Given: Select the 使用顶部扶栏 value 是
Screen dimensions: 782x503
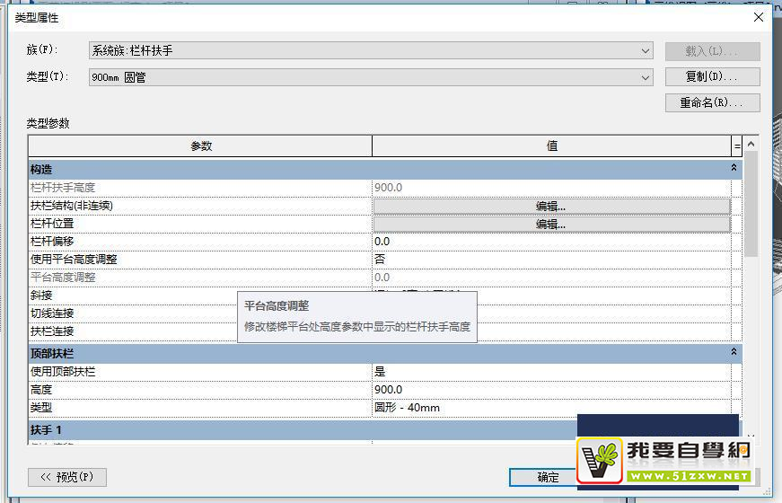Looking at the screenshot, I should [551, 372].
